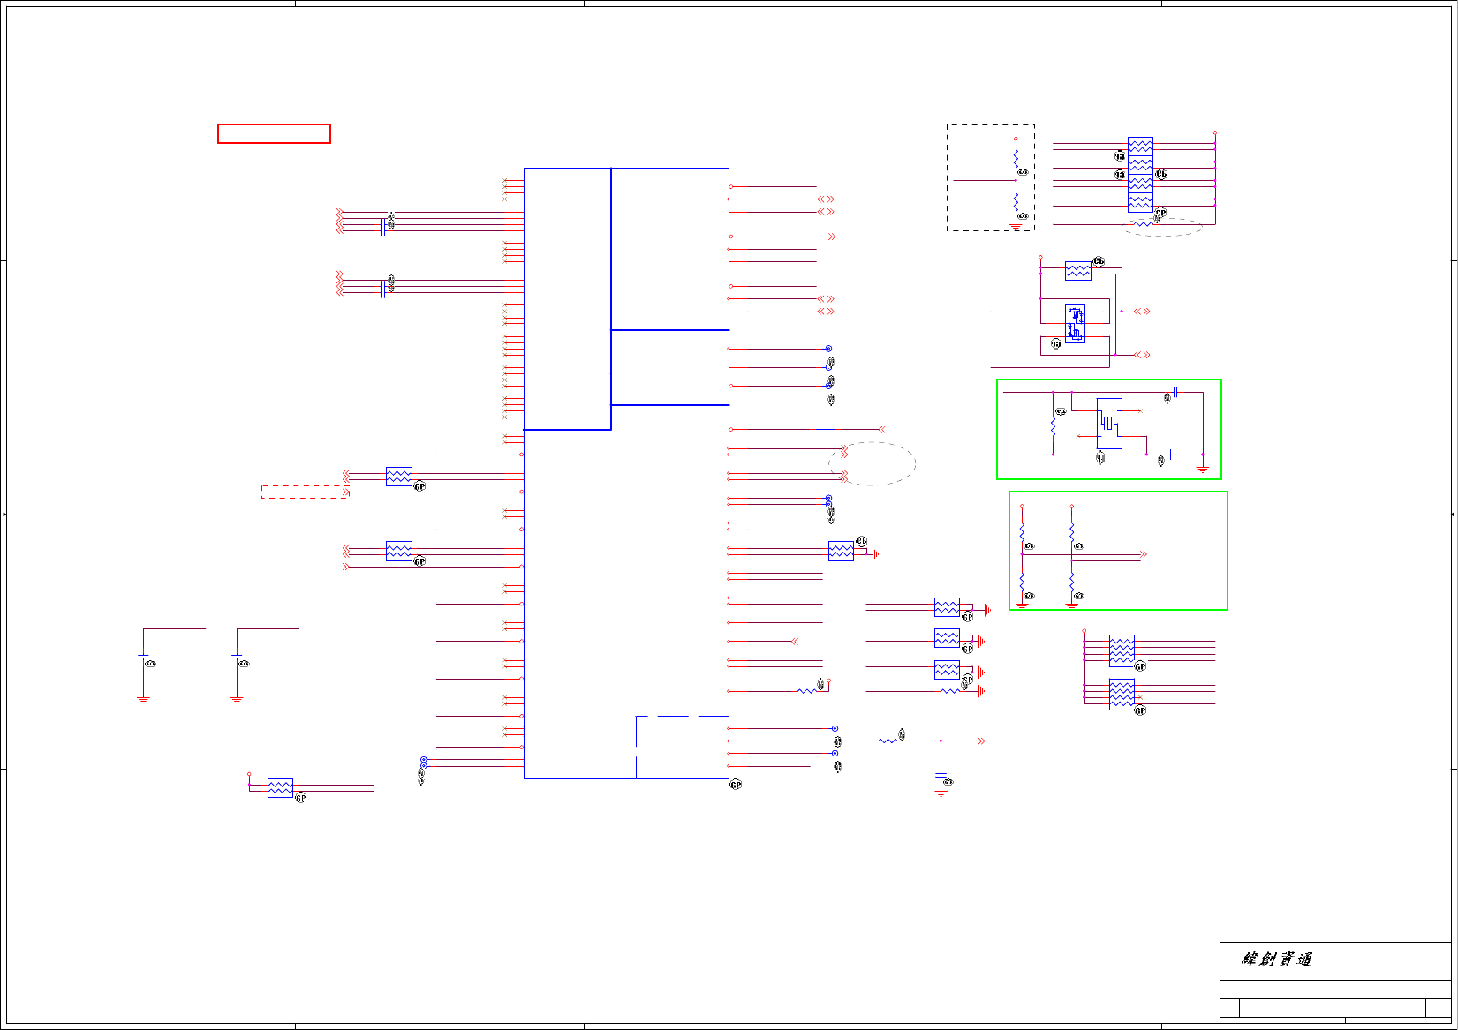Click the ground symbol inside the crystal circuit box
1458x1030 pixels.
point(1203,469)
